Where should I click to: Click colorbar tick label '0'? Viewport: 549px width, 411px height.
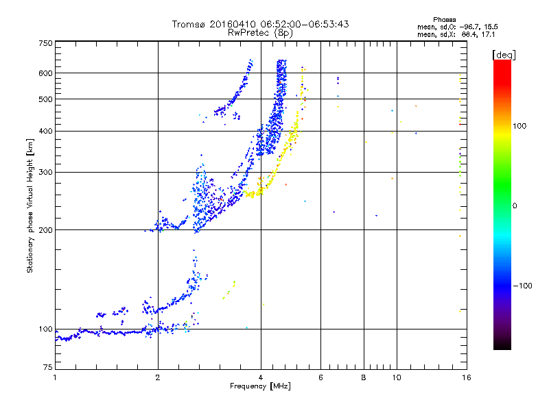point(515,206)
